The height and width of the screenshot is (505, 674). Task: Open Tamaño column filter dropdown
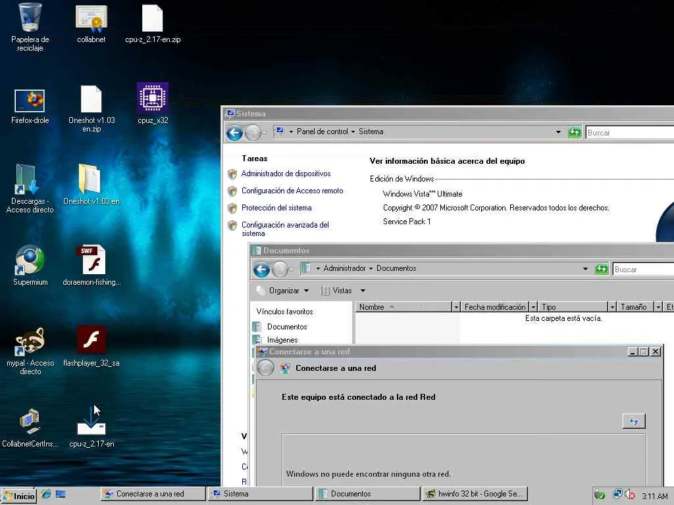pyautogui.click(x=658, y=306)
